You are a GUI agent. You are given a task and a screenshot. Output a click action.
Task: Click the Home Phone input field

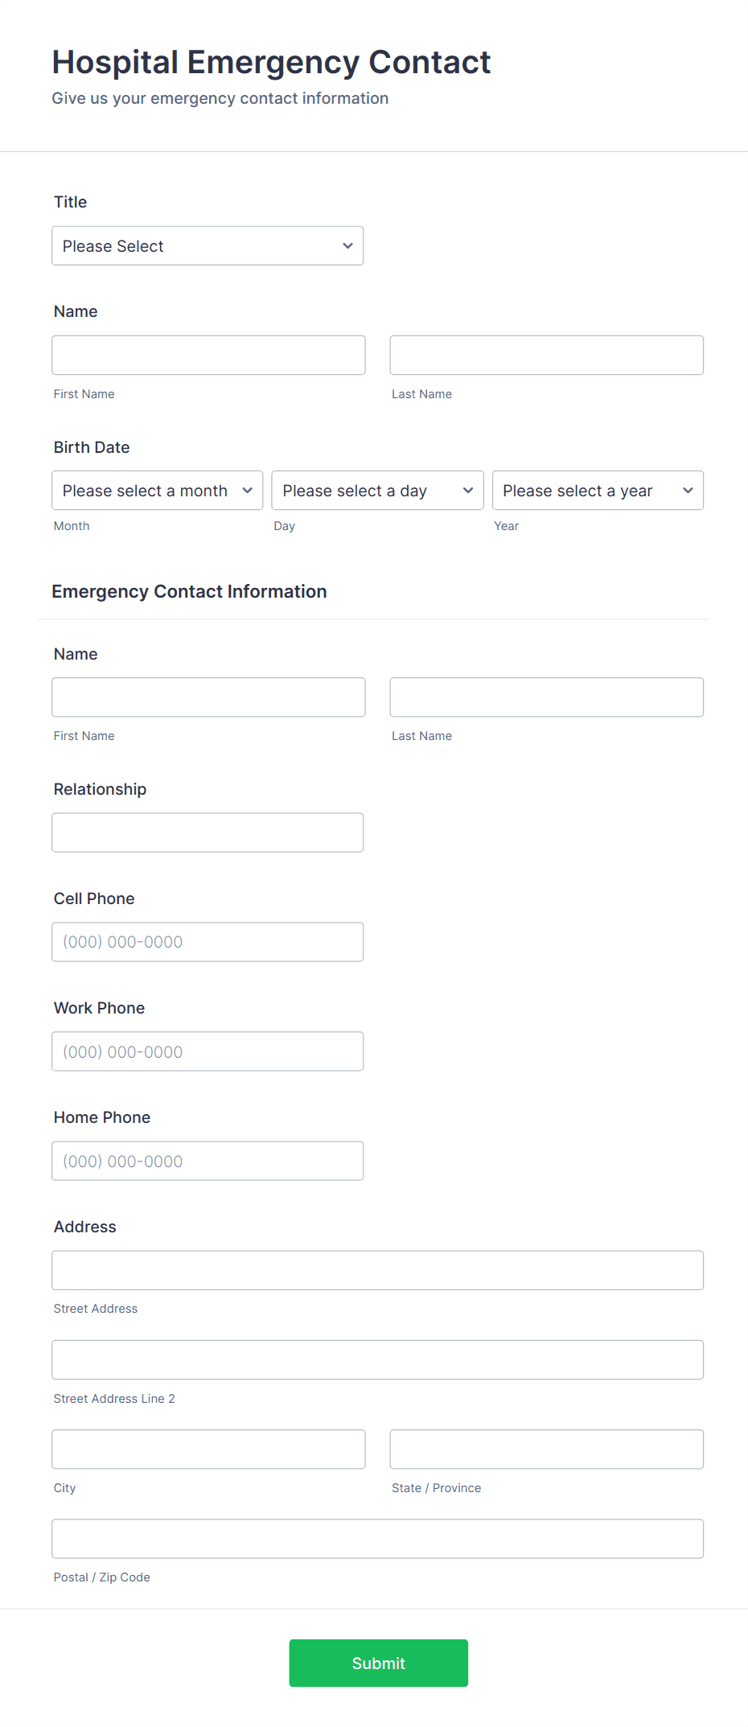point(208,1160)
